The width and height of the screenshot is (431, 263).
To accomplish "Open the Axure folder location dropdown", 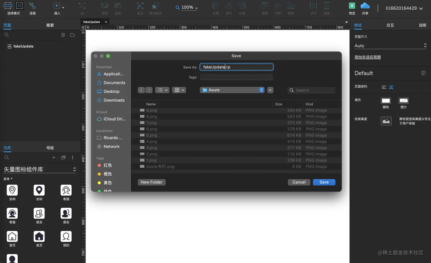I will point(232,90).
